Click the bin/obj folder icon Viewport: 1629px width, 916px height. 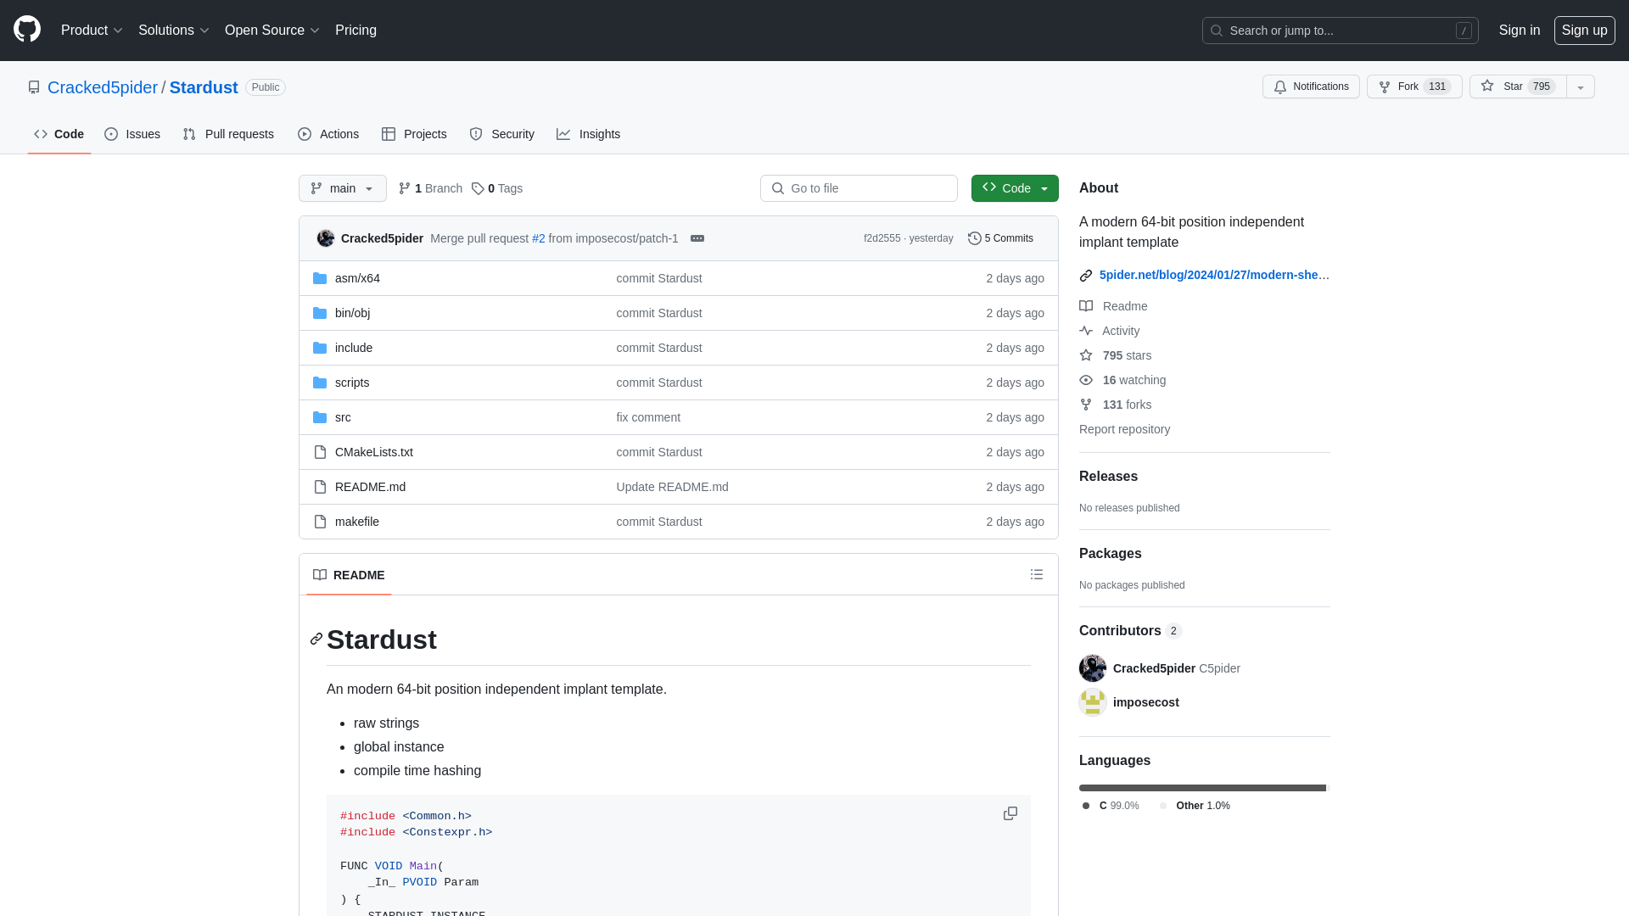click(320, 313)
